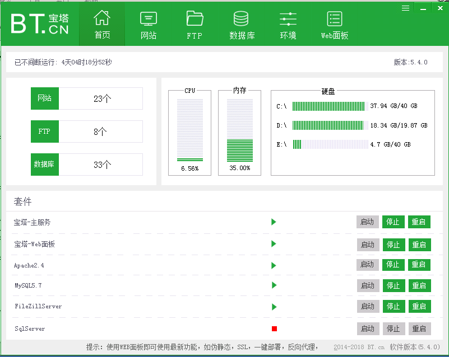
Task: Click the 35.00% memory value
Action: pos(240,168)
